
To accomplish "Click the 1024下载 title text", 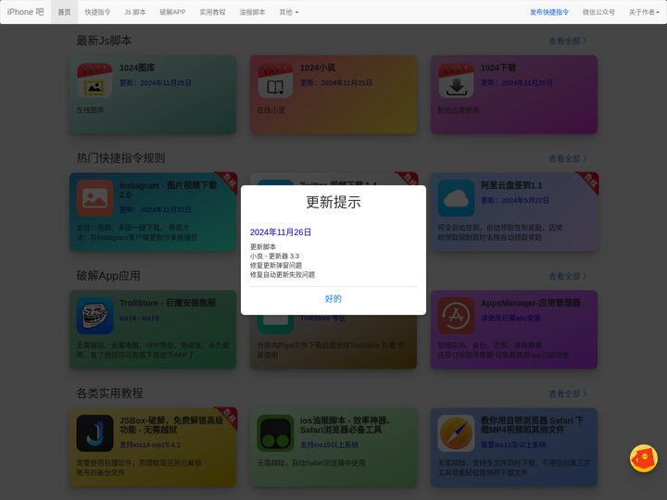I will [498, 68].
